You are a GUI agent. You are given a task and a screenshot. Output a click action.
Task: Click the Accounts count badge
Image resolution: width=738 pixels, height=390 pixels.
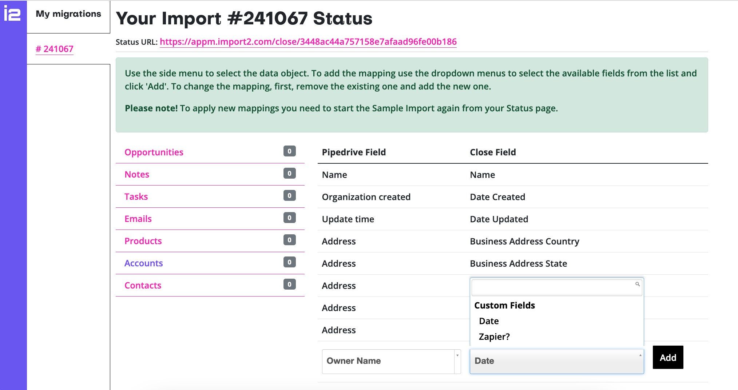(290, 262)
